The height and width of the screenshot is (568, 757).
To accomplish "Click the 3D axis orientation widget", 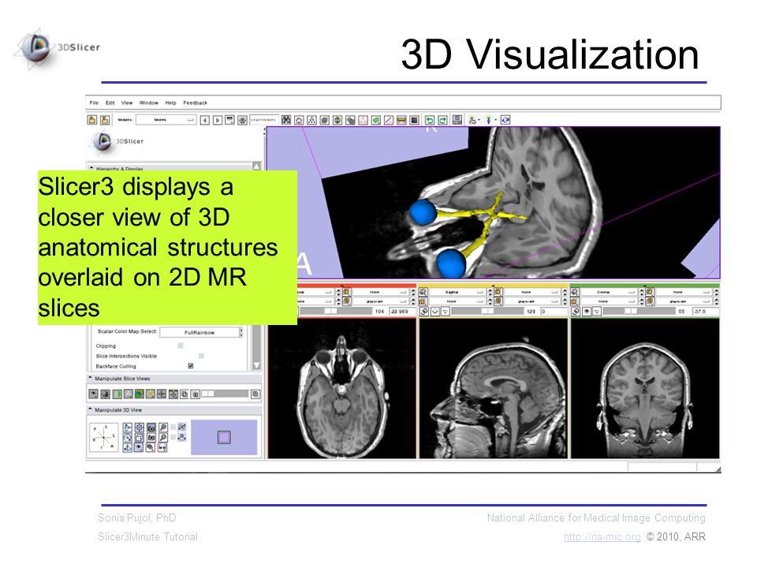I will (103, 438).
